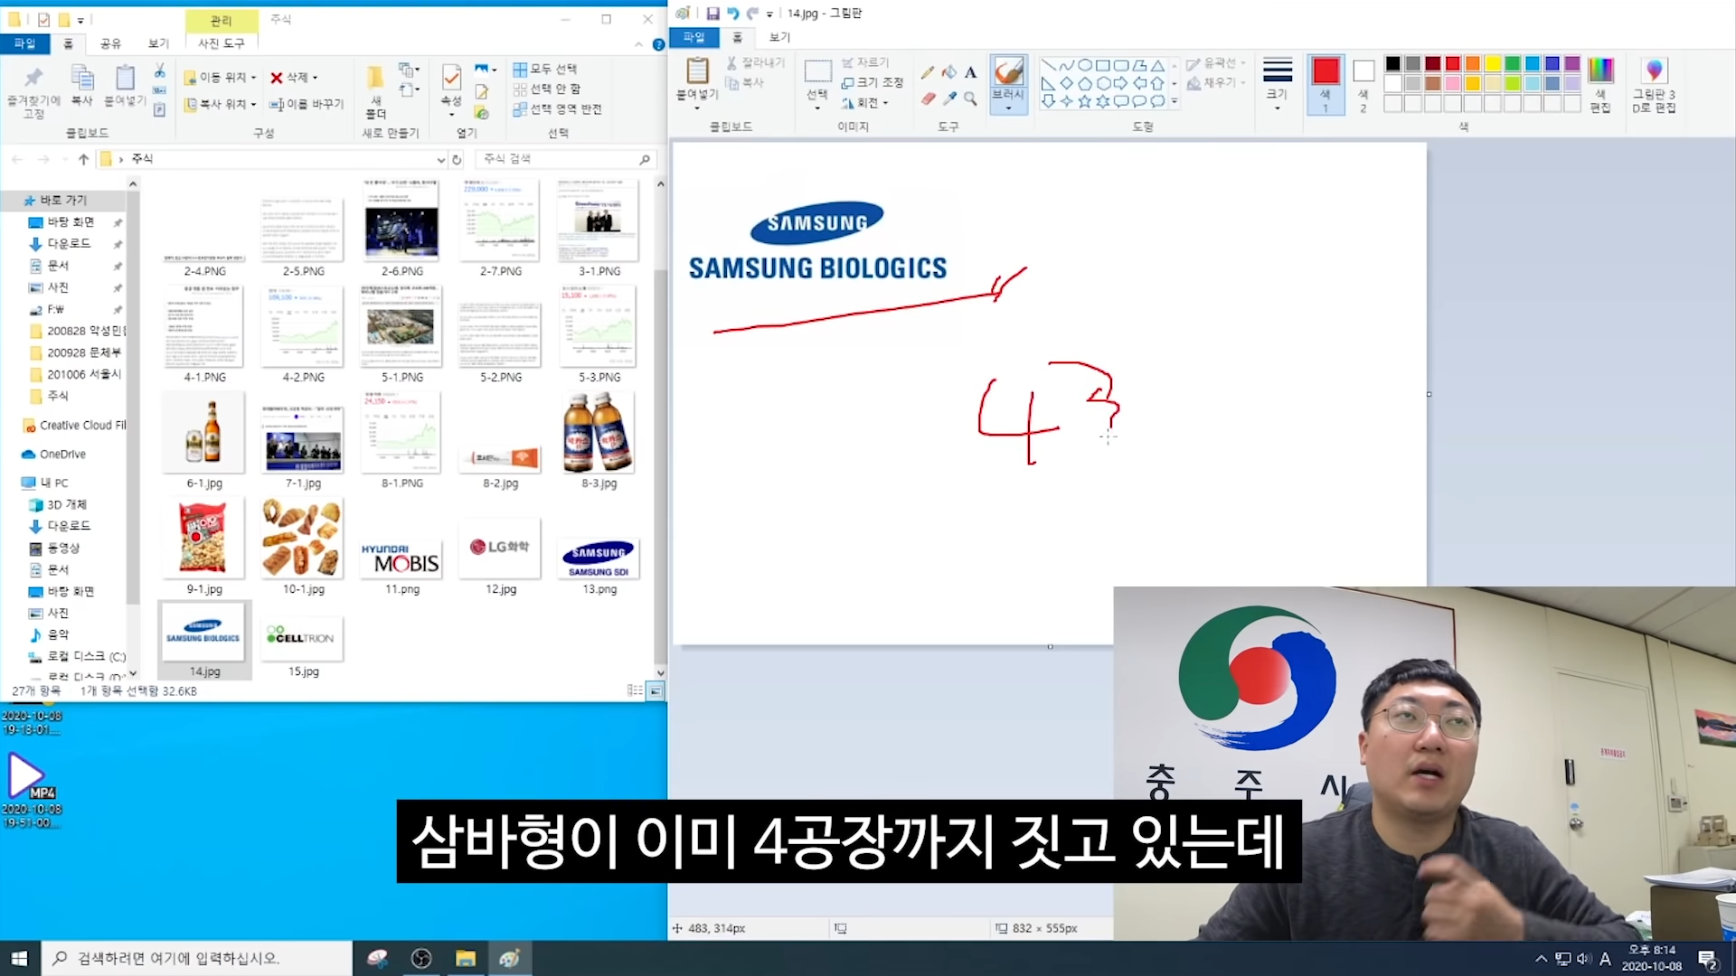This screenshot has height=976, width=1736.
Task: Select Color 2 (색 2) box
Action: (x=1363, y=84)
